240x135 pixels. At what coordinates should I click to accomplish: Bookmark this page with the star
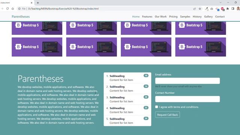(200, 9)
